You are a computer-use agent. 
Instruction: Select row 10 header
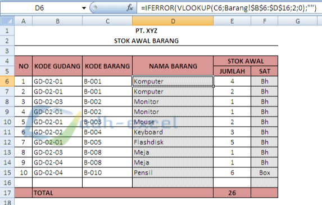(7, 122)
